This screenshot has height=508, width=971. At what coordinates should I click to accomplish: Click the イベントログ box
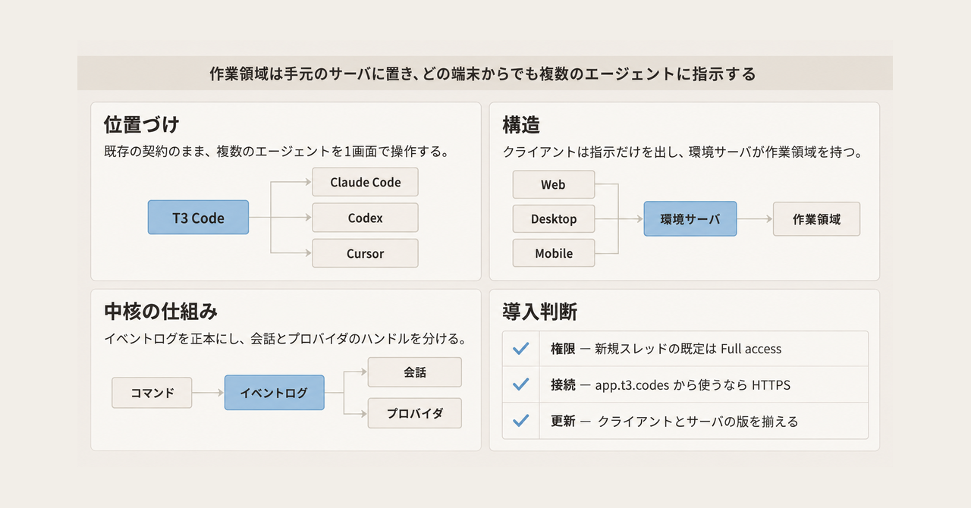(x=274, y=393)
